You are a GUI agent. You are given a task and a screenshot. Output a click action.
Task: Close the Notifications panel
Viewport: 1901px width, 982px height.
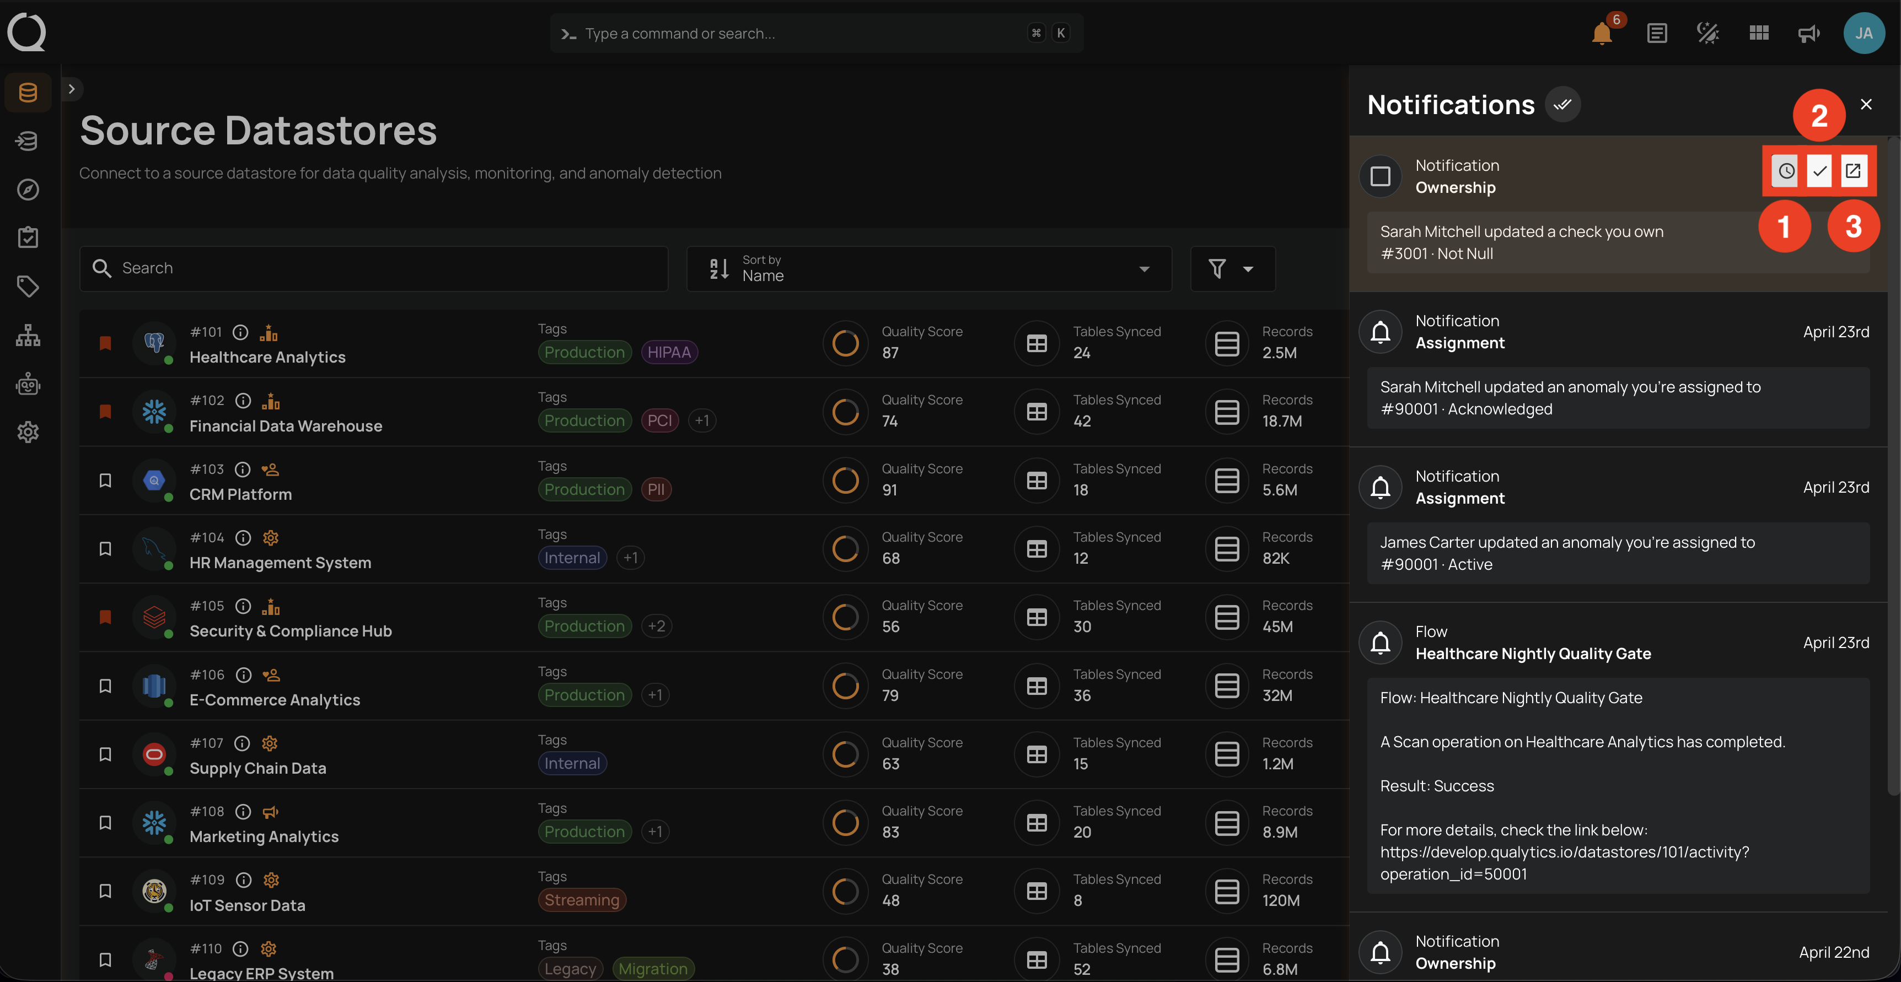(1866, 104)
